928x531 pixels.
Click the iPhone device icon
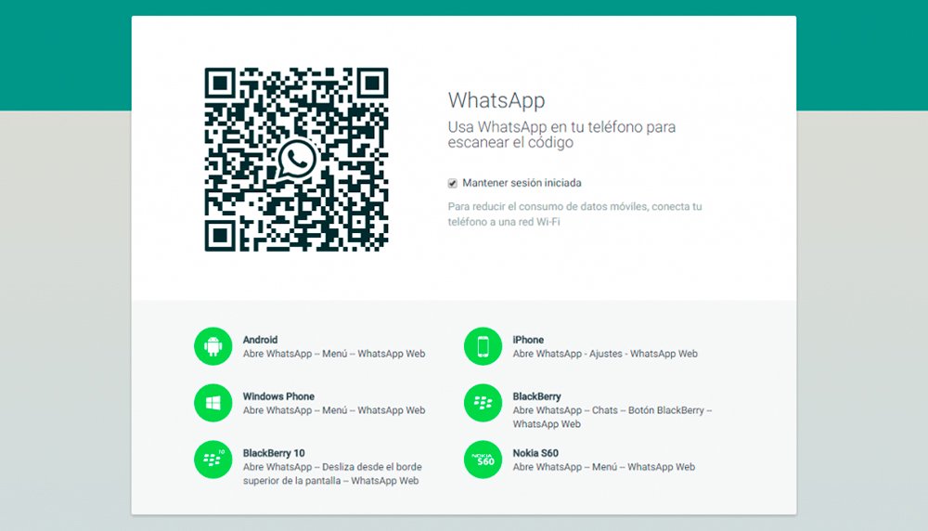pos(483,346)
